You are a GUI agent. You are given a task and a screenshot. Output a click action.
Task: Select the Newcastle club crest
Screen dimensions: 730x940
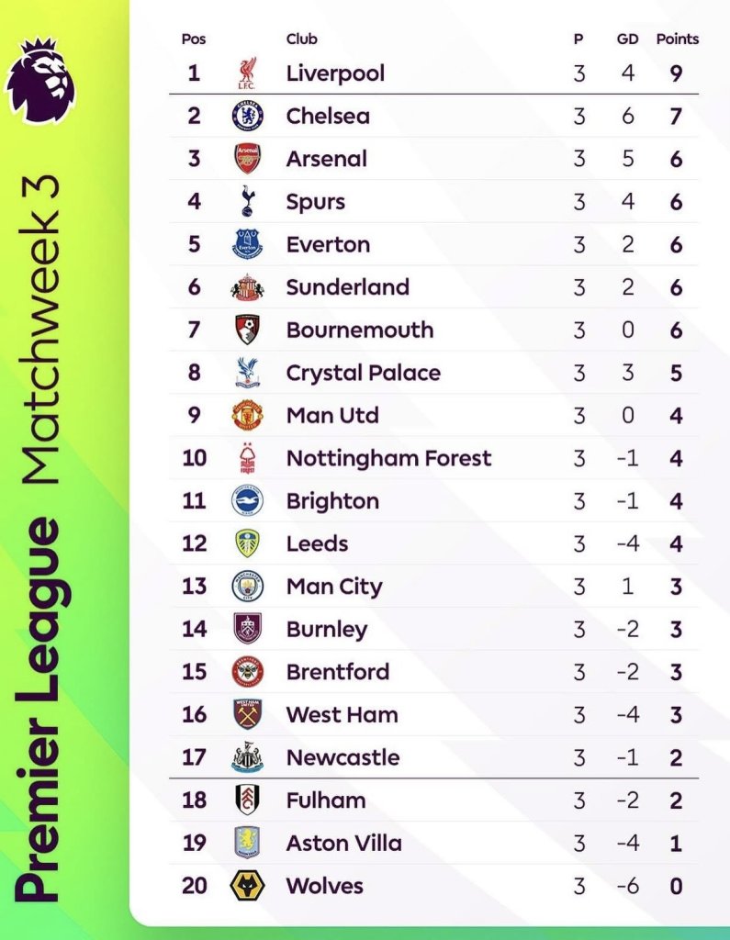[247, 756]
